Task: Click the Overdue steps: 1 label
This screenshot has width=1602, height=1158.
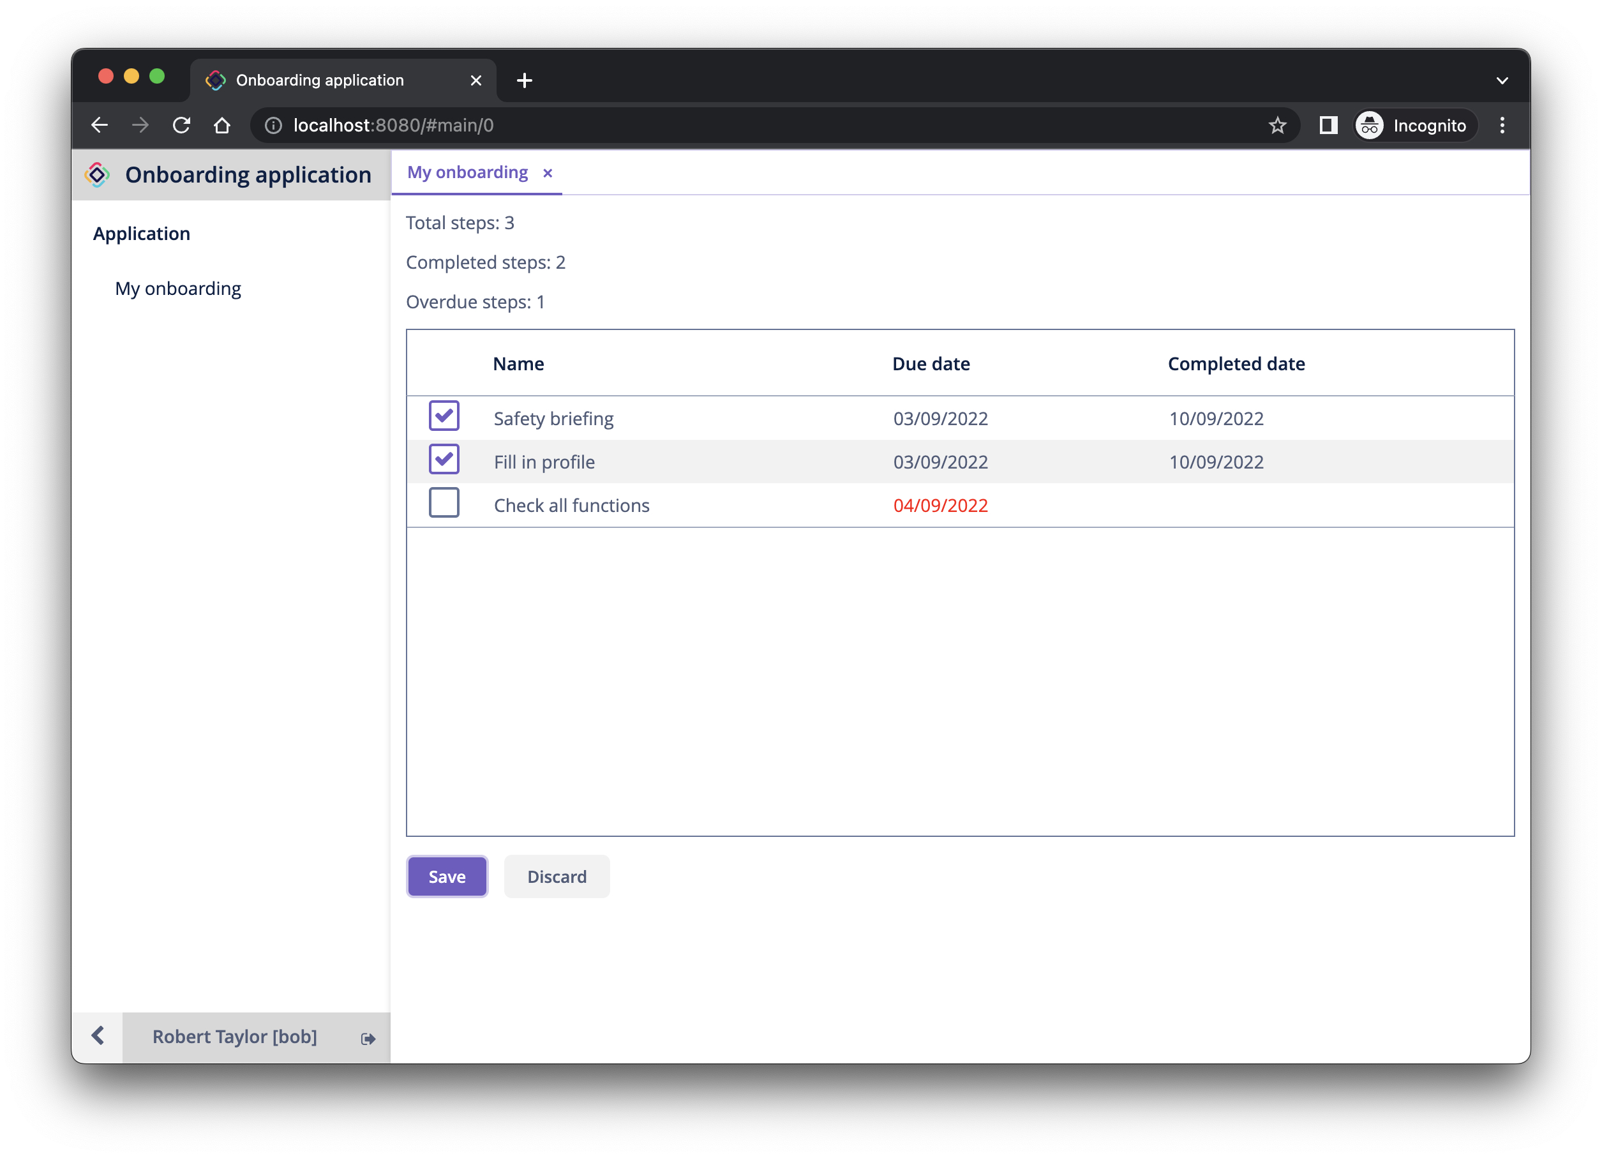Action: [x=475, y=302]
